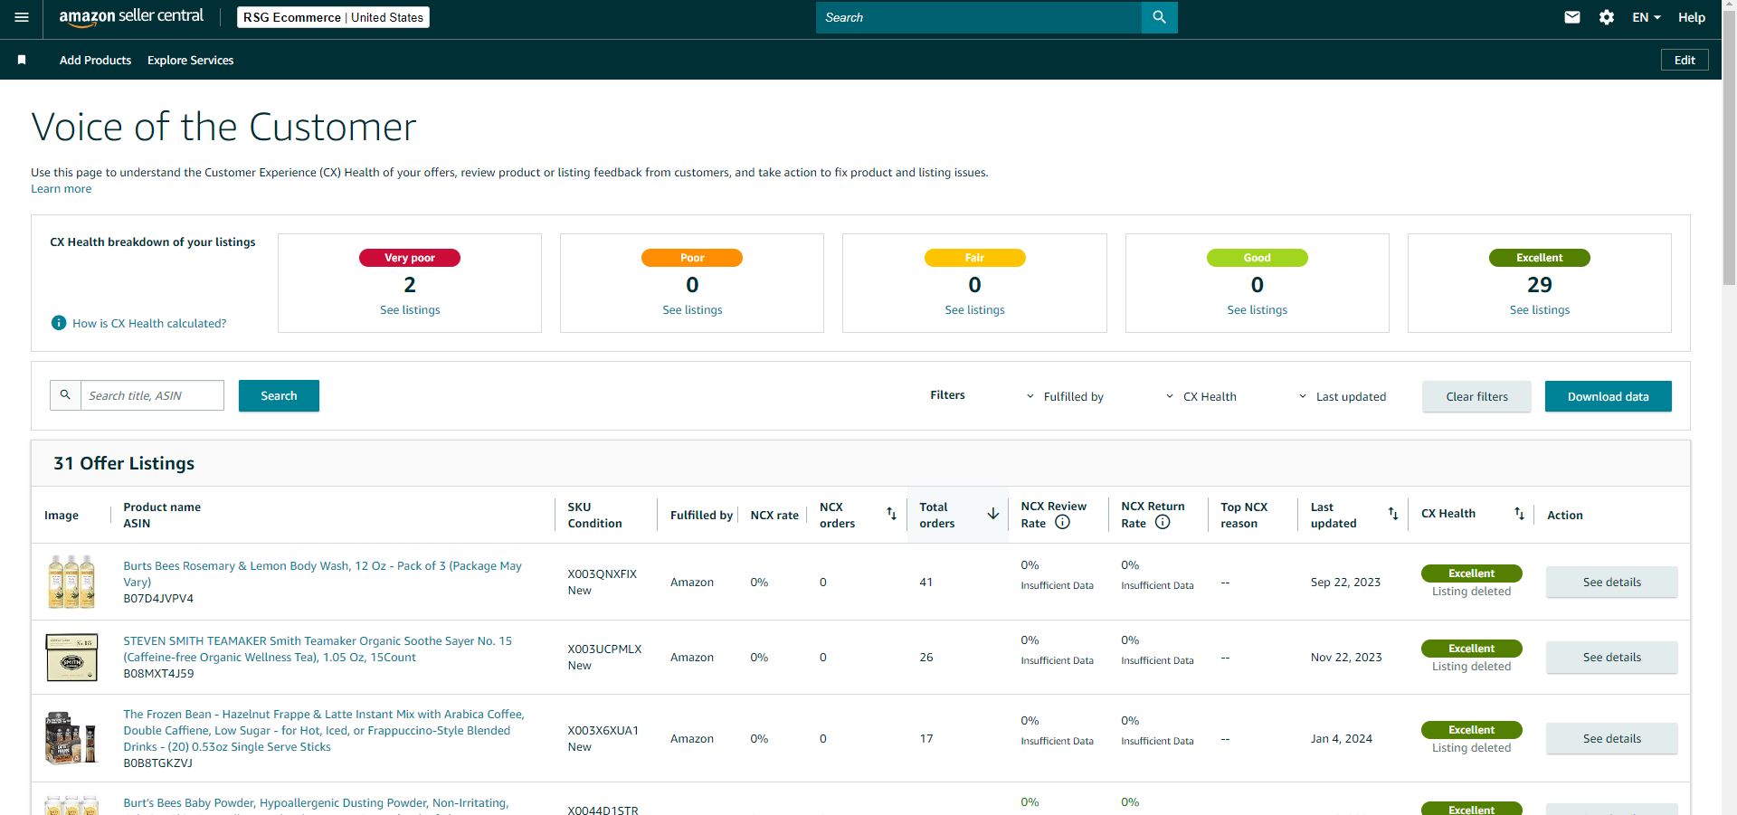
Task: Show NCX Return Rate info tooltip
Action: [1163, 522]
